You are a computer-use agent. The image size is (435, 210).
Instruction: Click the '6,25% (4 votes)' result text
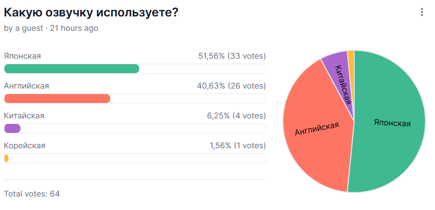tap(234, 115)
